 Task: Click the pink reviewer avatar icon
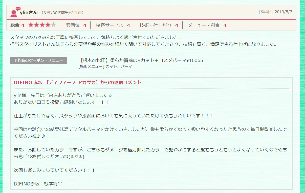[x=14, y=12]
